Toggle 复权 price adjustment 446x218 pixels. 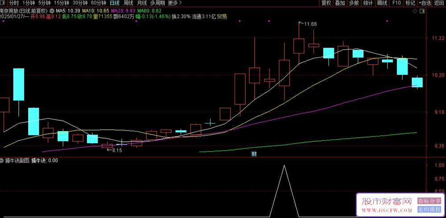pos(326,3)
